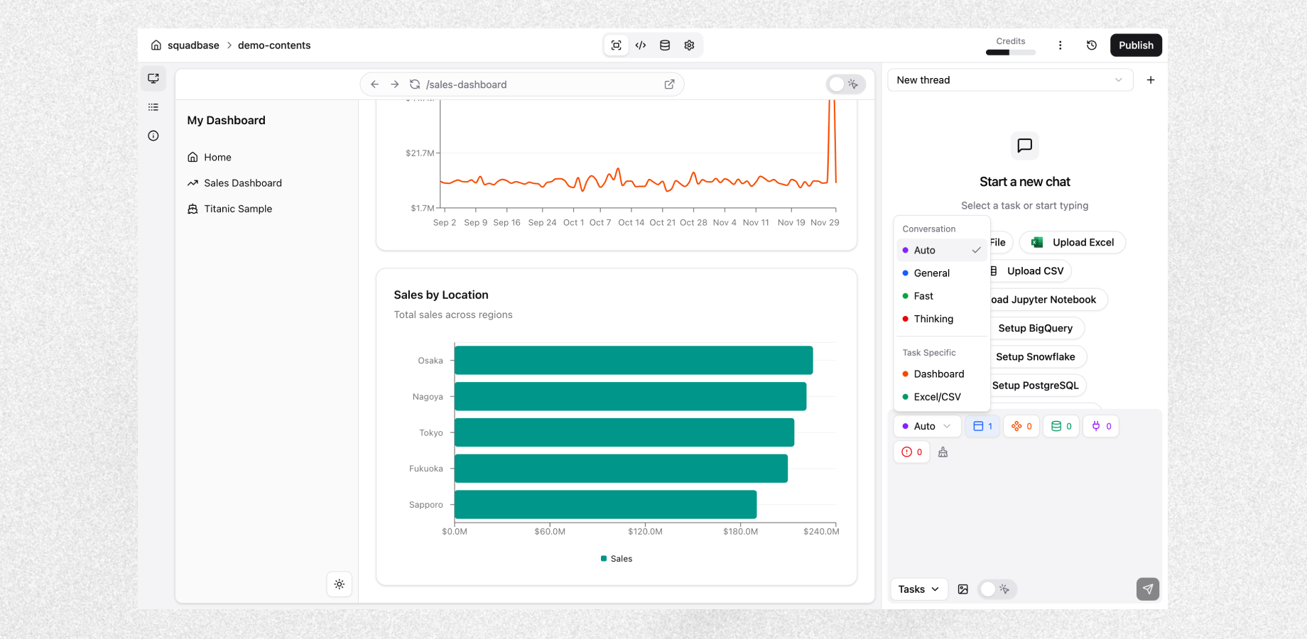The height and width of the screenshot is (639, 1307).
Task: Click the home icon beside squadbase
Action: coord(156,45)
